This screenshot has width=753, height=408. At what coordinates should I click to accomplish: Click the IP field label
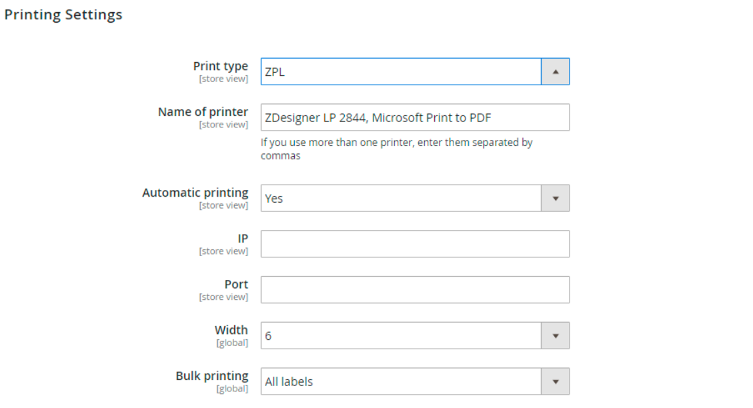pos(243,239)
